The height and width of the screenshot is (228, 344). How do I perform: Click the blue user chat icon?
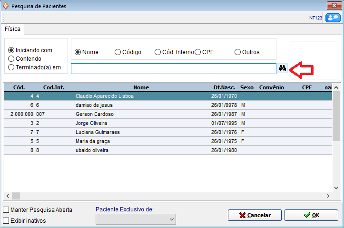pos(333,18)
